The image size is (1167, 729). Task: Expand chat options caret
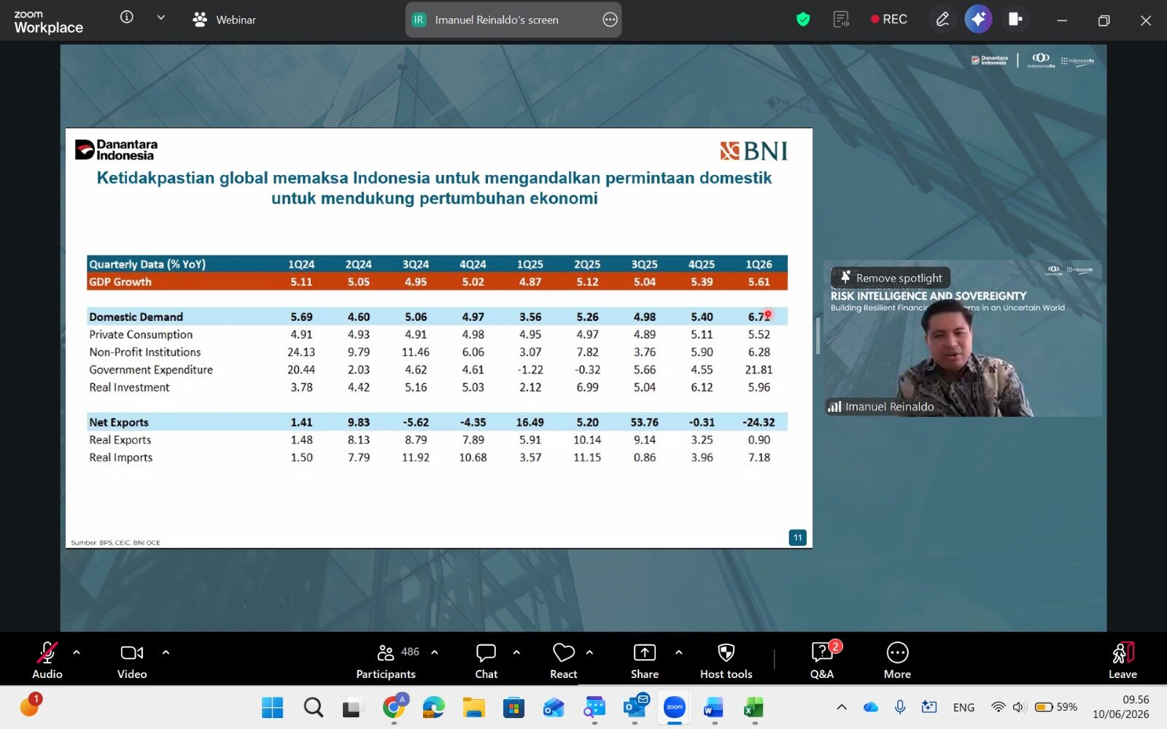[516, 652]
